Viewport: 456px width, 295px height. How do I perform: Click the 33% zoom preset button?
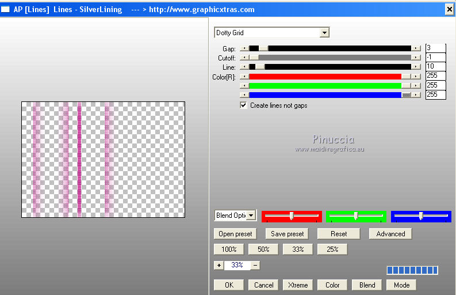pyautogui.click(x=298, y=249)
